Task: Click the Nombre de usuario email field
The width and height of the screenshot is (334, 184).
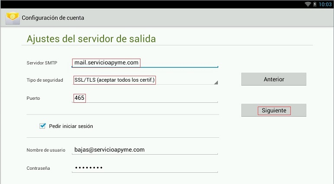Action: (x=144, y=150)
